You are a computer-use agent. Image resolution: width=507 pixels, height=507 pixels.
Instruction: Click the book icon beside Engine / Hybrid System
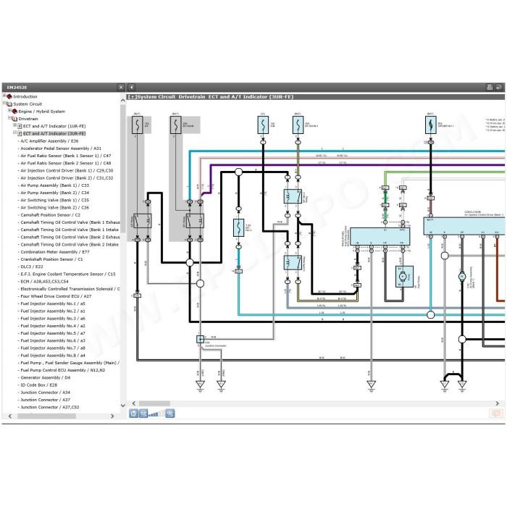tap(14, 112)
